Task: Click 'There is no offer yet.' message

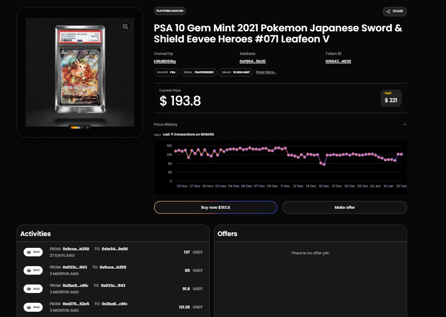Action: (310, 253)
